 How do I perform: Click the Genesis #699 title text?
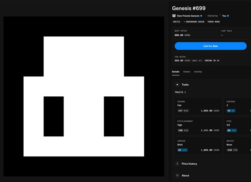tap(189, 8)
